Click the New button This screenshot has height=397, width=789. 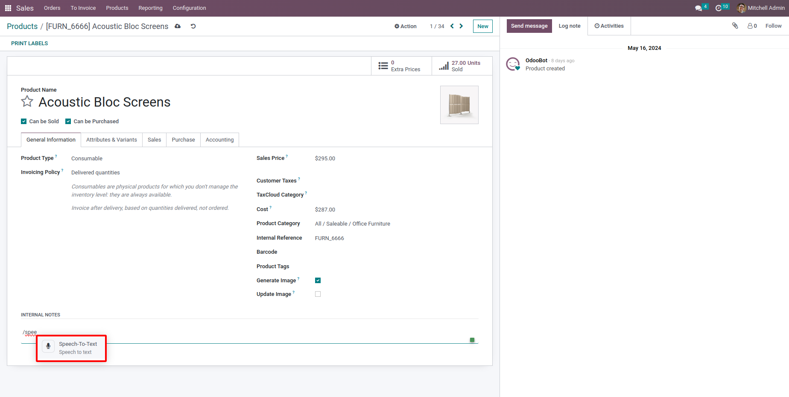point(483,26)
